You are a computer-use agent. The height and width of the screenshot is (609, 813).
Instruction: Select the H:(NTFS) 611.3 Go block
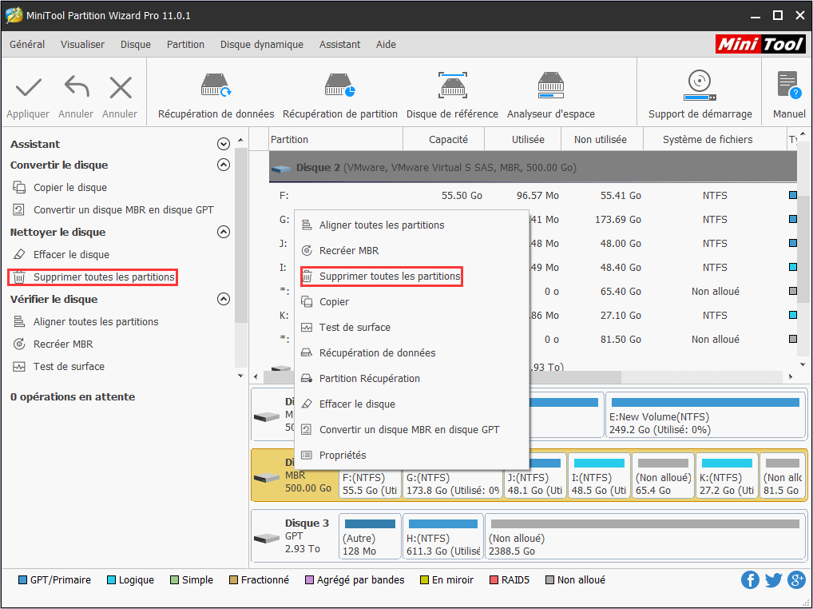pos(442,536)
